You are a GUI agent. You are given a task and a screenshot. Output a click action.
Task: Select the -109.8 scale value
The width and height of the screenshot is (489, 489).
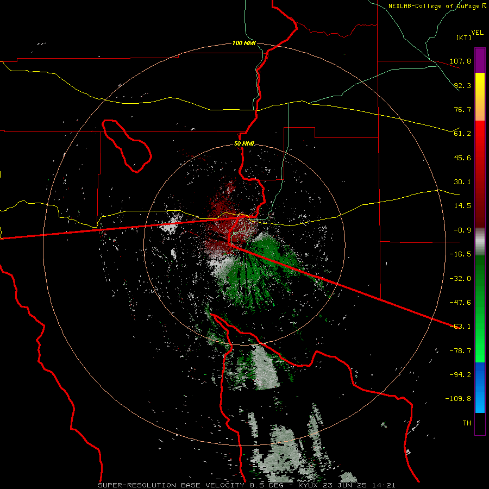tap(458, 399)
